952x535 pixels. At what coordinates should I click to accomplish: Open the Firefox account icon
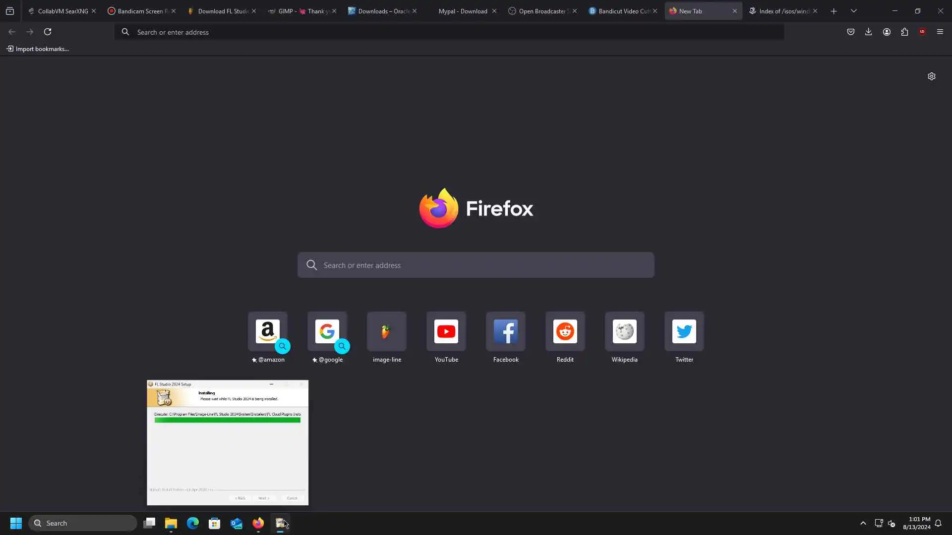(887, 32)
